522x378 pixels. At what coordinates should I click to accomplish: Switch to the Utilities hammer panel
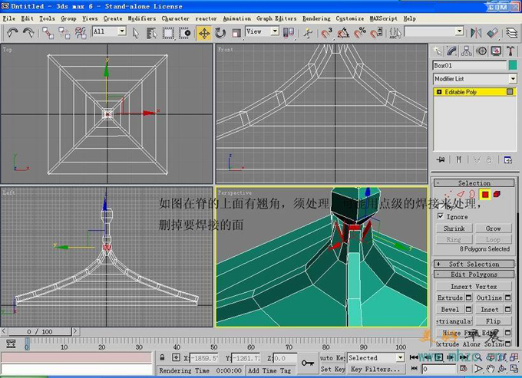(x=509, y=51)
